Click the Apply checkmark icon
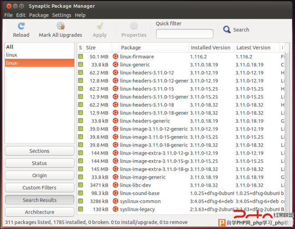The width and height of the screenshot is (295, 229). [x=100, y=26]
